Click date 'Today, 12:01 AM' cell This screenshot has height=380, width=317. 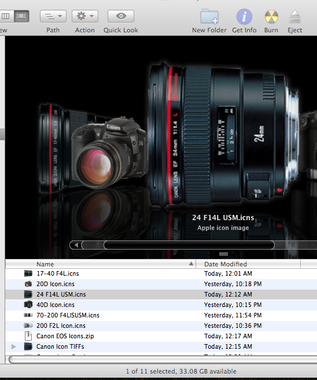[x=228, y=273]
